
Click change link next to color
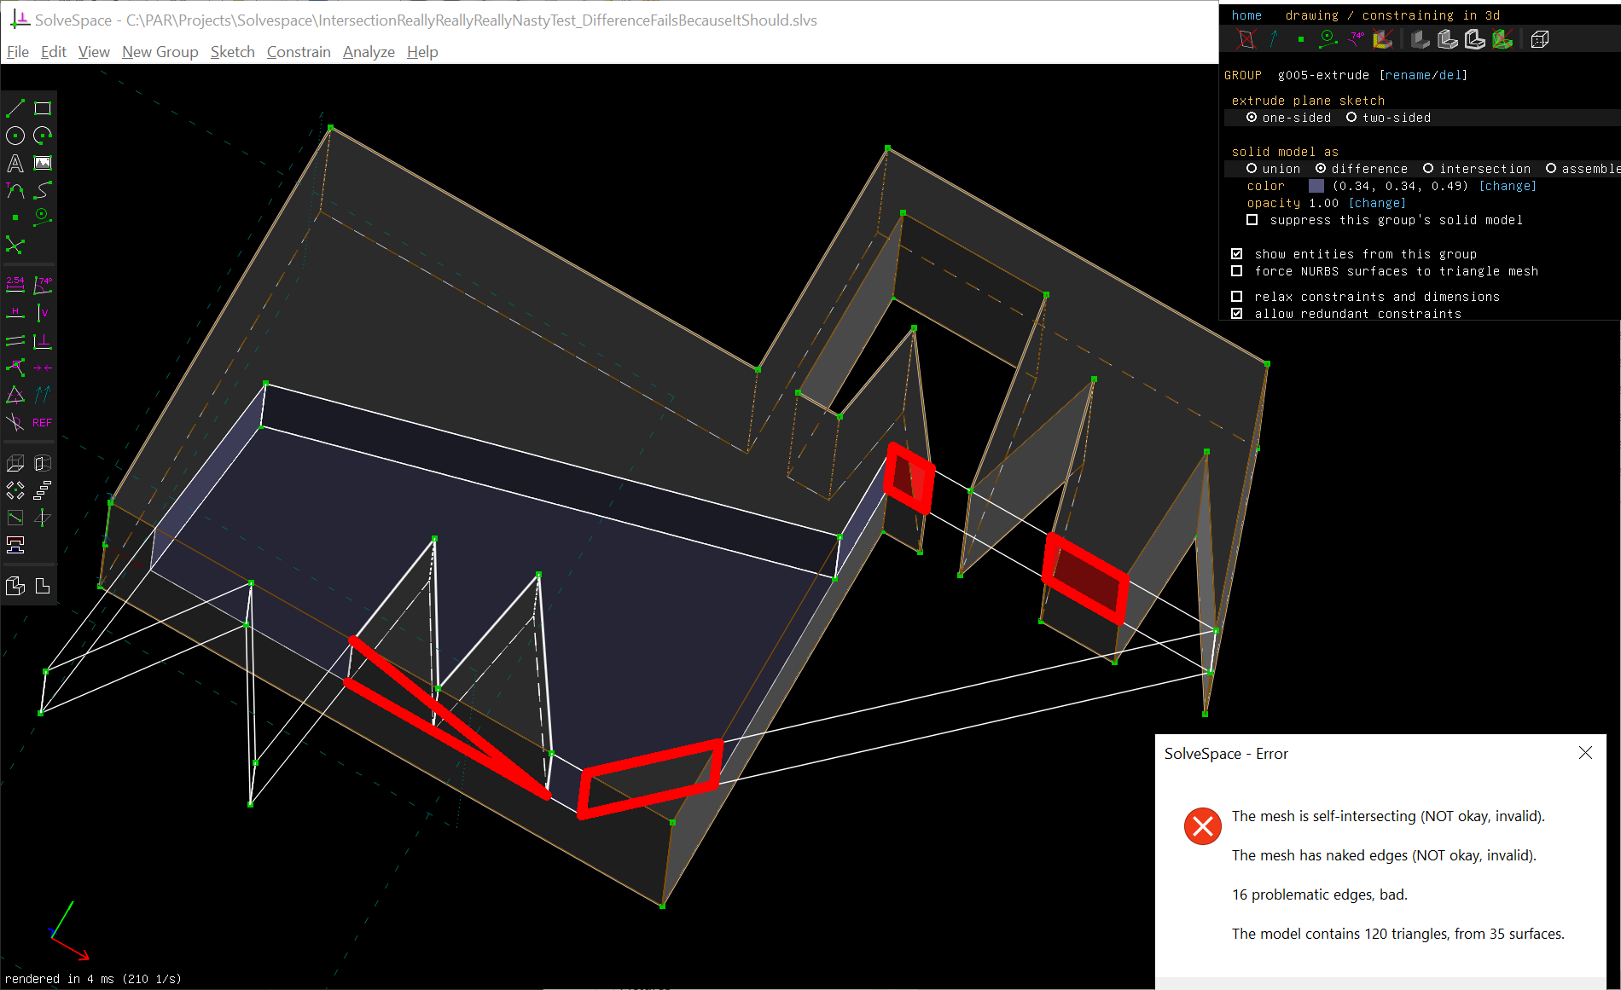point(1508,186)
